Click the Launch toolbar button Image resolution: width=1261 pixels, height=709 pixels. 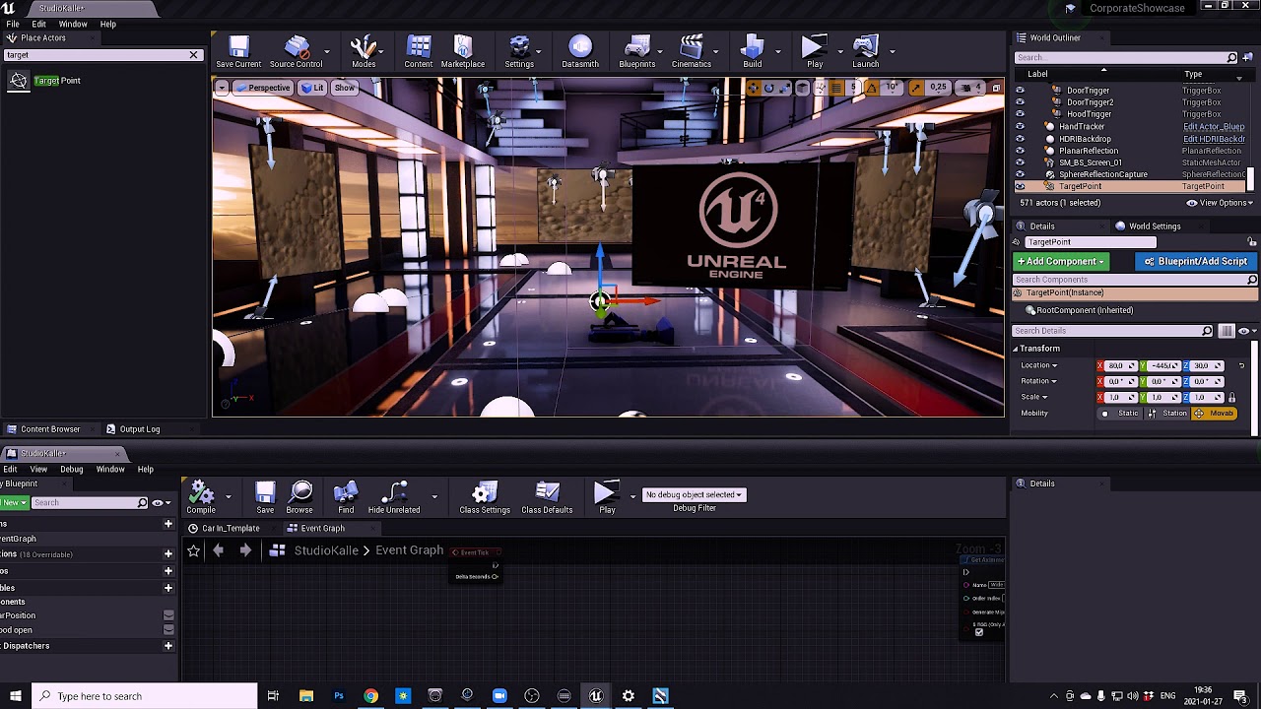tap(866, 52)
